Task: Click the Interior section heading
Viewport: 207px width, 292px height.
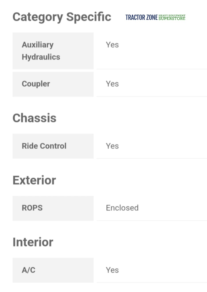Action: 33,242
